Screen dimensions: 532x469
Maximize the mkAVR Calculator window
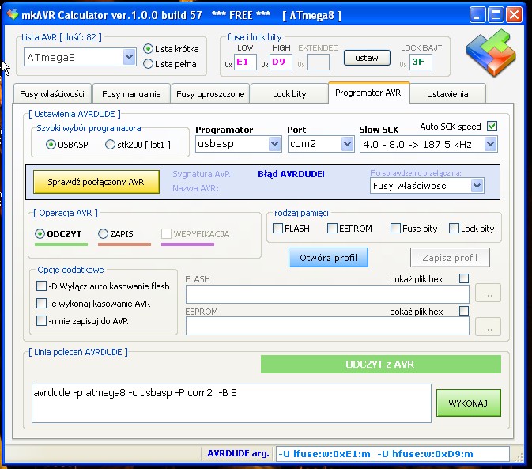coord(496,15)
